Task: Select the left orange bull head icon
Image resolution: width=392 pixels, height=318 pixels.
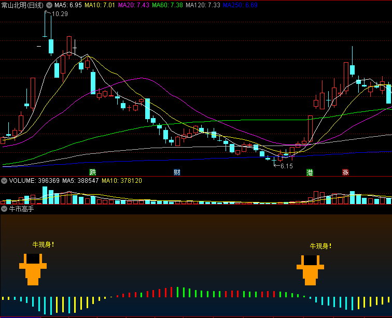Action: (33, 269)
